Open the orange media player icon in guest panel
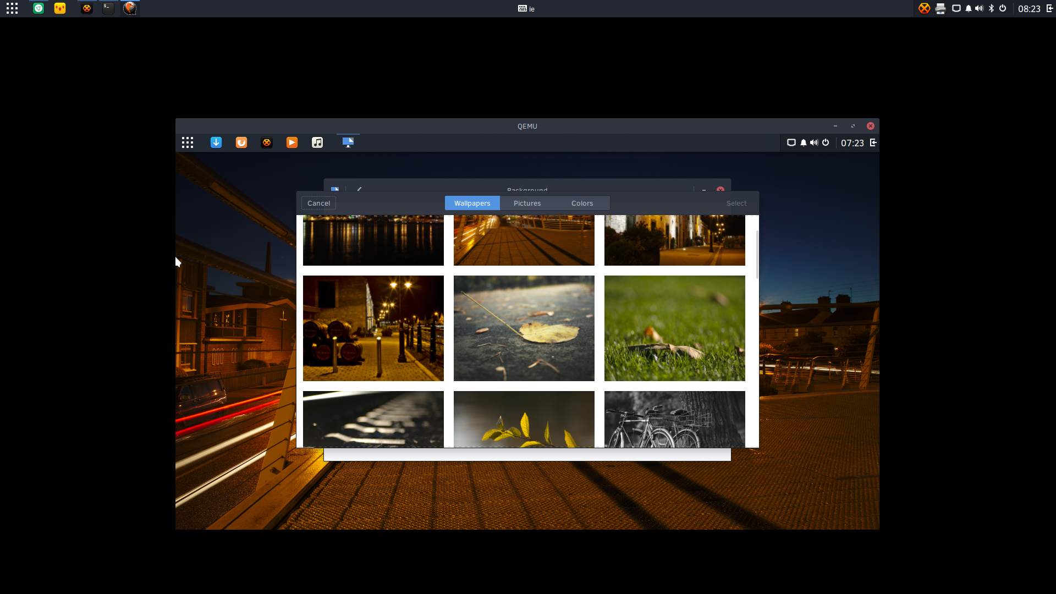 click(292, 142)
